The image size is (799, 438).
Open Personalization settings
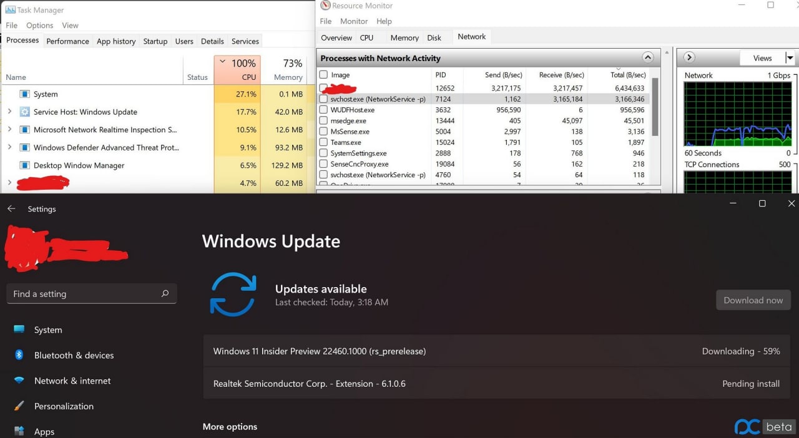click(64, 406)
